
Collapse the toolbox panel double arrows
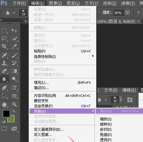point(1,20)
